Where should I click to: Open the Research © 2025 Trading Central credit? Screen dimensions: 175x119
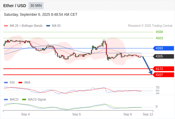(150, 26)
